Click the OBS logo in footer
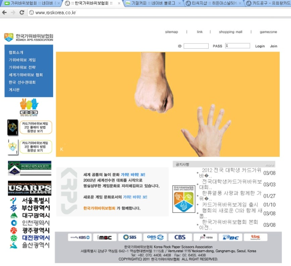This screenshot has width=291, height=266. (155, 237)
